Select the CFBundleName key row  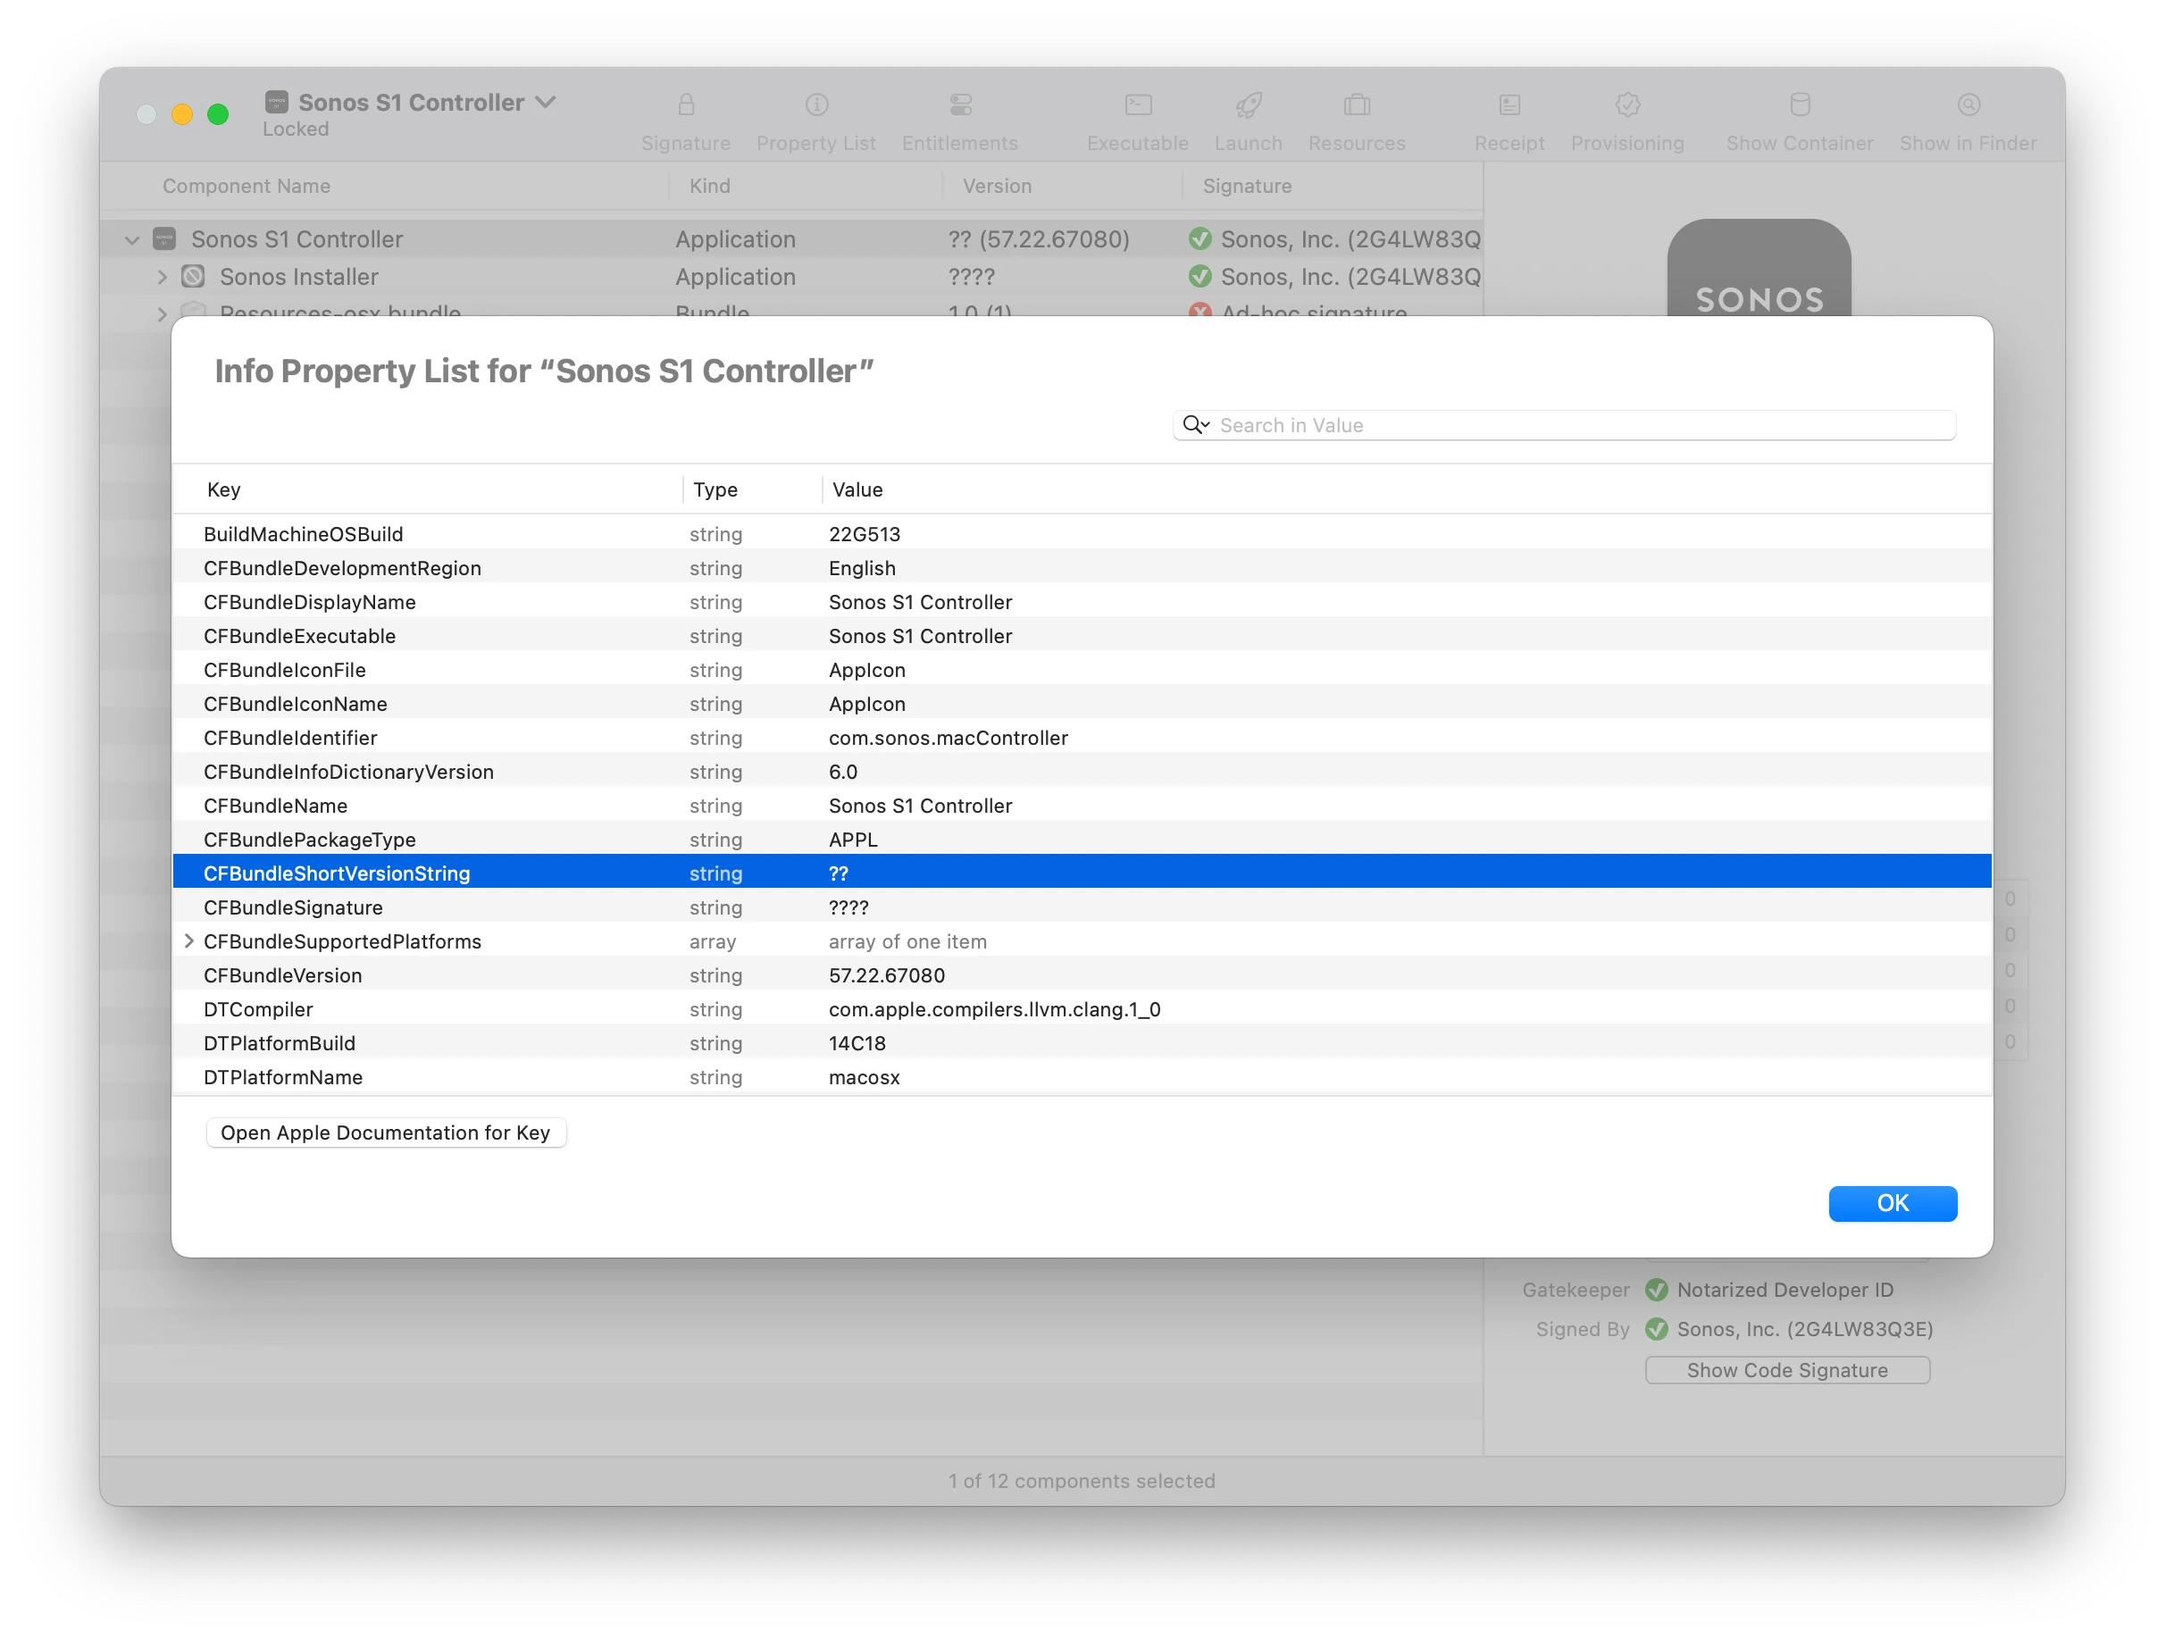point(1082,806)
